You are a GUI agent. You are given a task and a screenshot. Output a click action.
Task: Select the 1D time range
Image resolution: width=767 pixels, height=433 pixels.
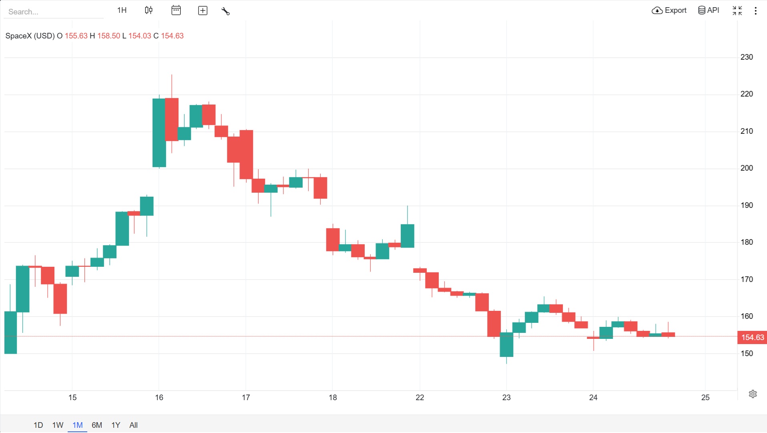click(38, 425)
